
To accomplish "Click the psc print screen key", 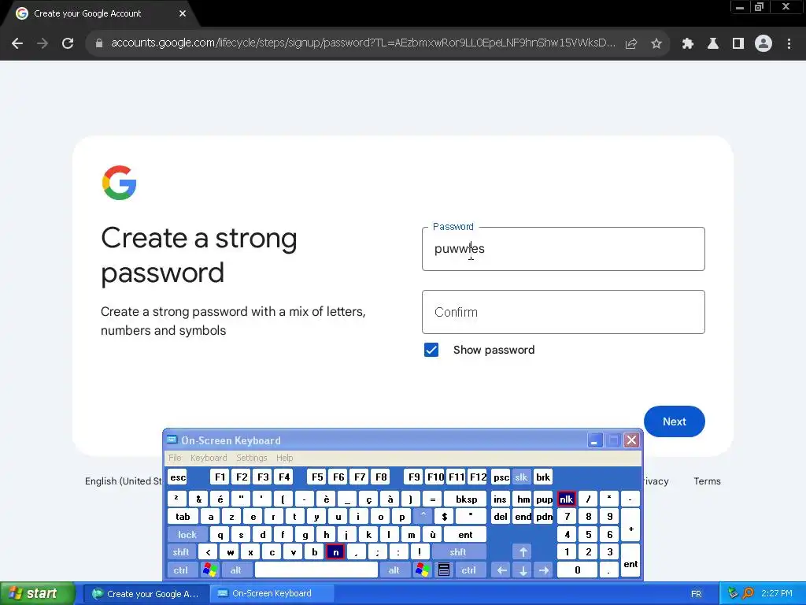I will (501, 477).
